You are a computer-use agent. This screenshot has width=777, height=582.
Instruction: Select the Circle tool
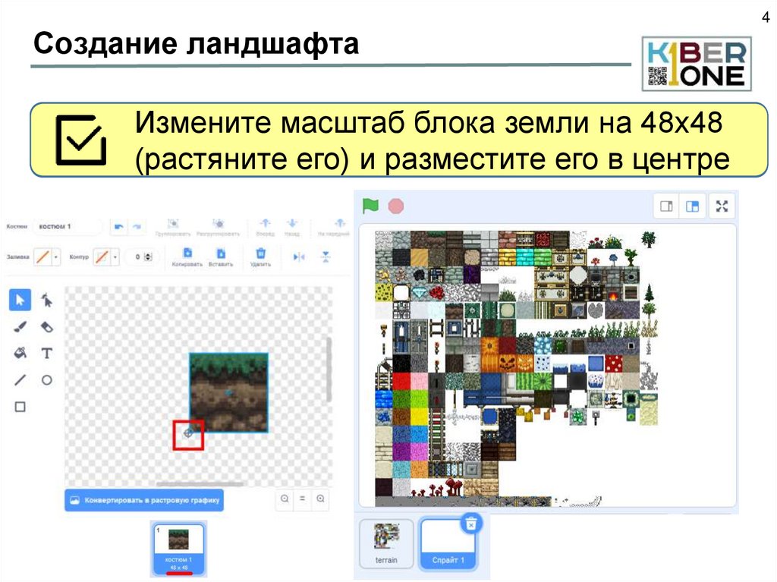pyautogui.click(x=46, y=380)
